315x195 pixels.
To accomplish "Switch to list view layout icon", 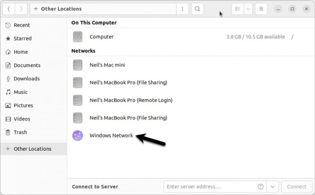I will coord(238,9).
